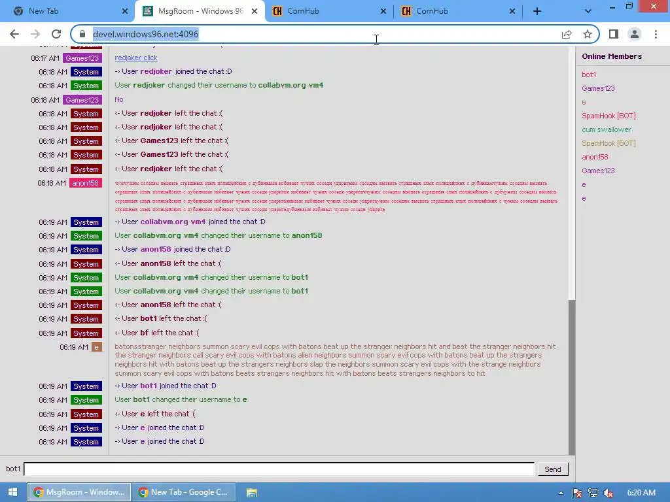Click the Online Members heading
This screenshot has width=670, height=502.
[x=612, y=56]
